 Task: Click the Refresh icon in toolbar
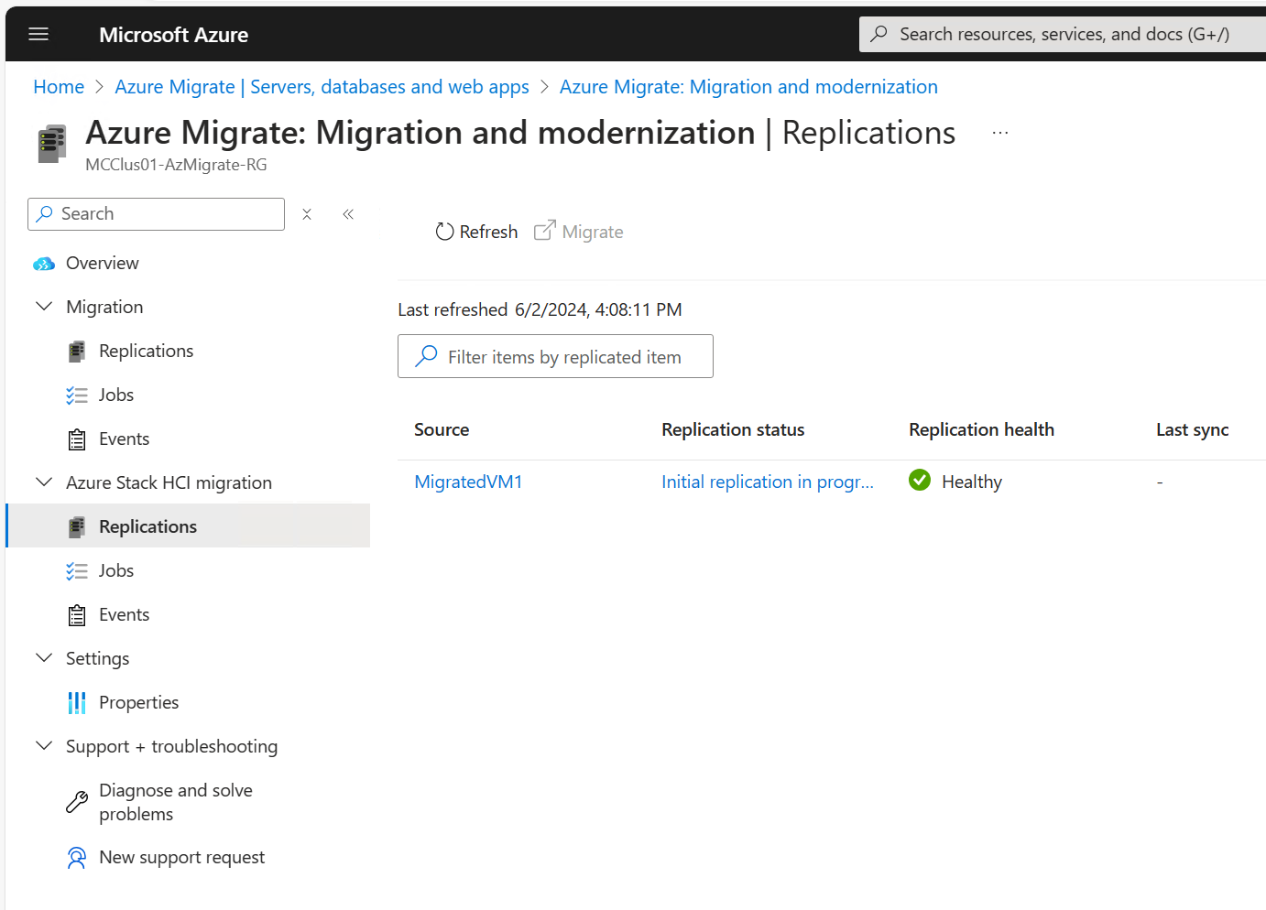[x=444, y=232]
